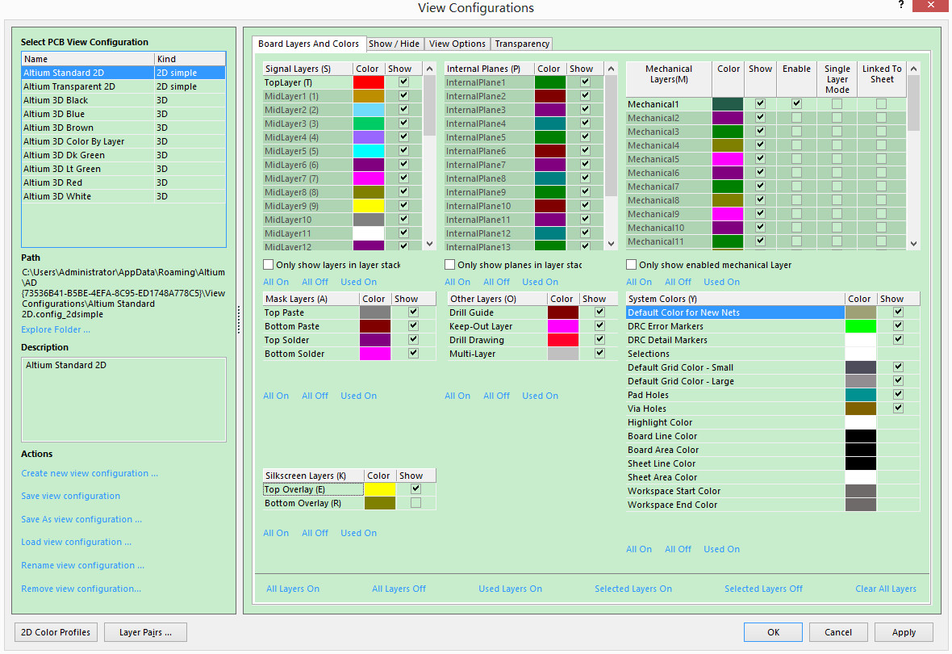Select Altium 3D Color By Layer
Screen dimensions: 952x654
click(123, 141)
